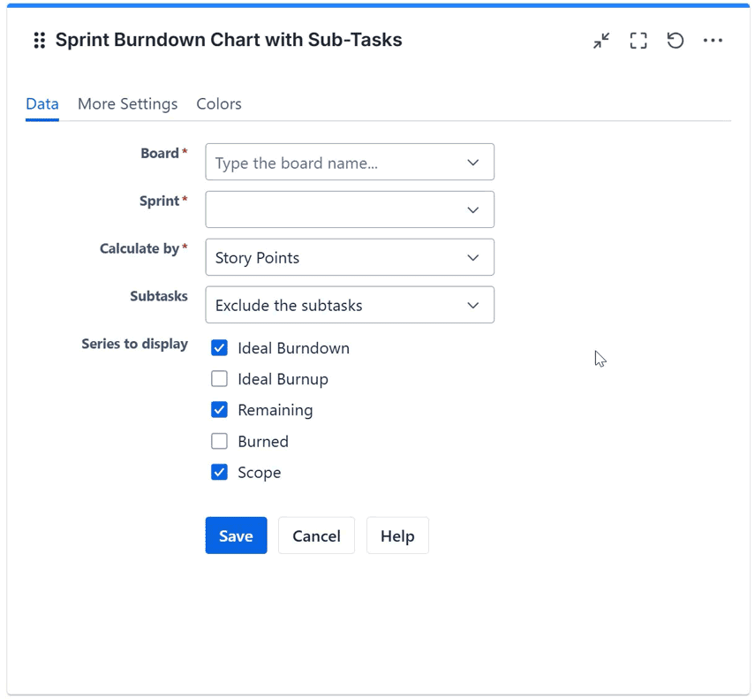Image resolution: width=755 pixels, height=699 pixels.
Task: Expand the Sprint selection dropdown
Action: point(349,209)
